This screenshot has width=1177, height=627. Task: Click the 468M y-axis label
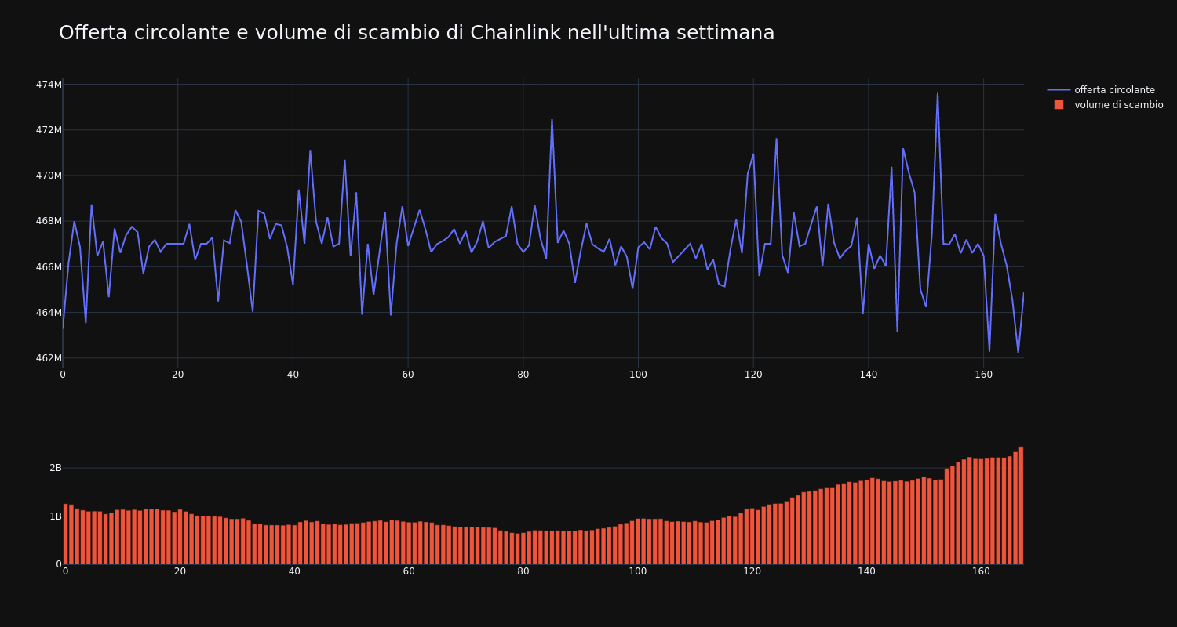(x=49, y=221)
